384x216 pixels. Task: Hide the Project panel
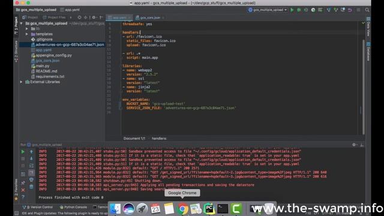[x=101, y=17]
